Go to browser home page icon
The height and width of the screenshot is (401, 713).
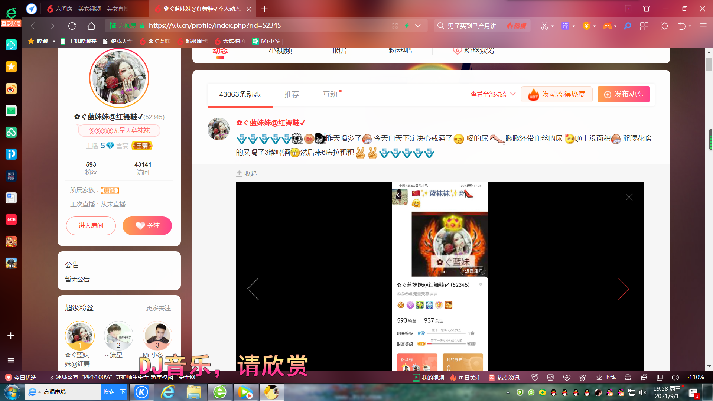point(91,26)
